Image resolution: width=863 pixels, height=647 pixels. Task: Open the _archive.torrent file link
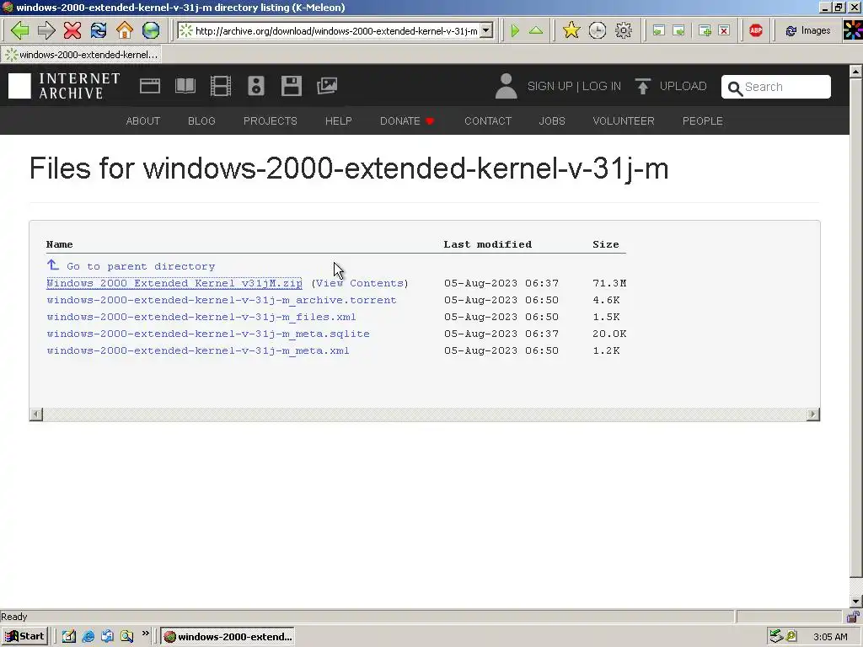(x=222, y=301)
